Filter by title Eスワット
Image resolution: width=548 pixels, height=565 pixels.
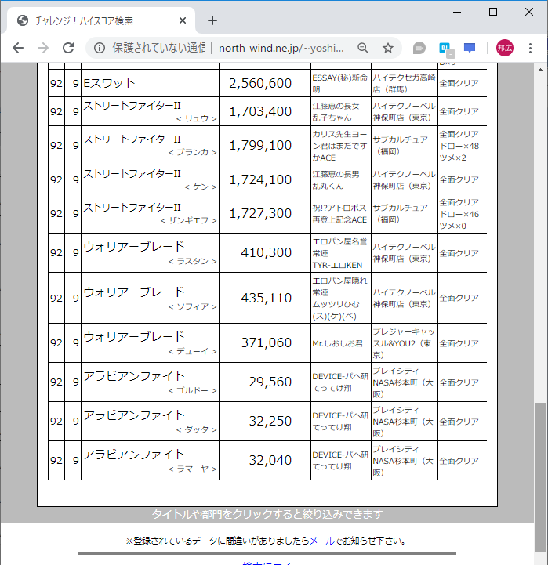(109, 83)
